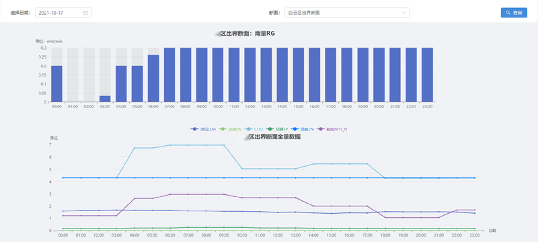Image resolution: width=538 pixels, height=242 pixels.
Task: Hide the 总氮TN legend series
Action: [x=302, y=129]
